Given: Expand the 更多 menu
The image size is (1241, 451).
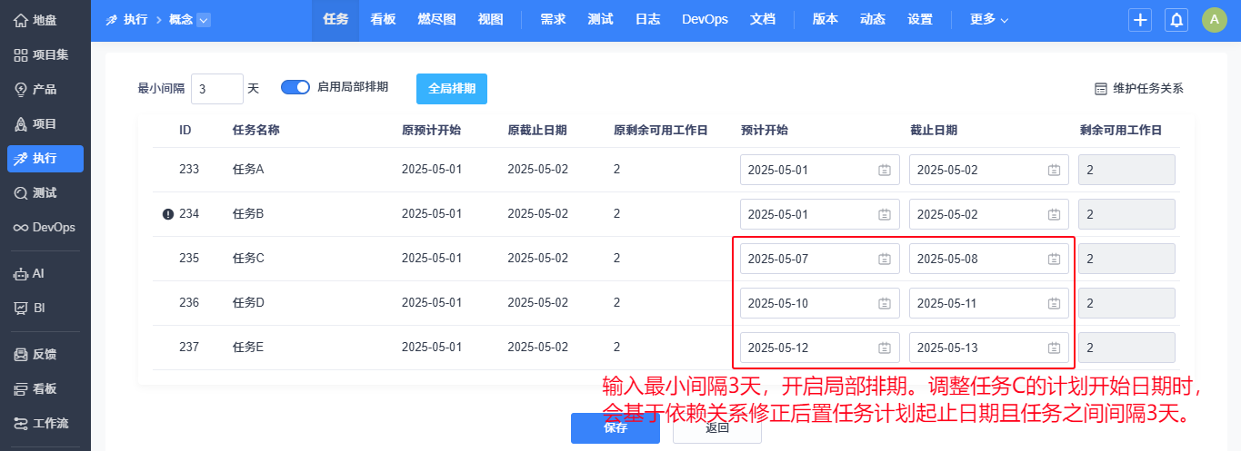Looking at the screenshot, I should click(989, 20).
